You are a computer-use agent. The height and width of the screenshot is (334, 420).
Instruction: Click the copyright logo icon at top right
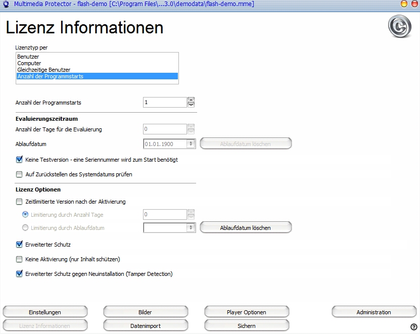click(399, 27)
